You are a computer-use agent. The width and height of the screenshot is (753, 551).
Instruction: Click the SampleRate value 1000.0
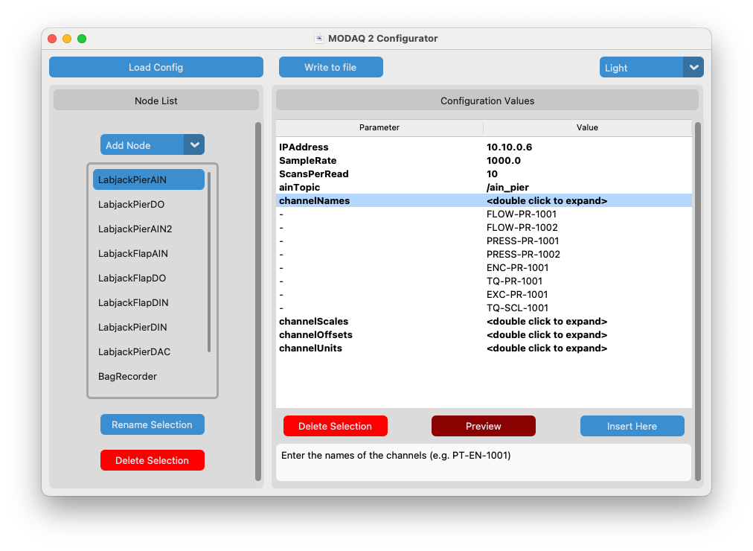pos(504,161)
